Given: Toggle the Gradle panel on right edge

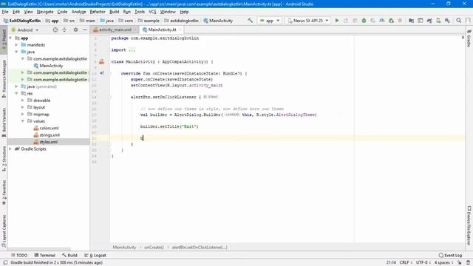Looking at the screenshot, I should [x=469, y=38].
